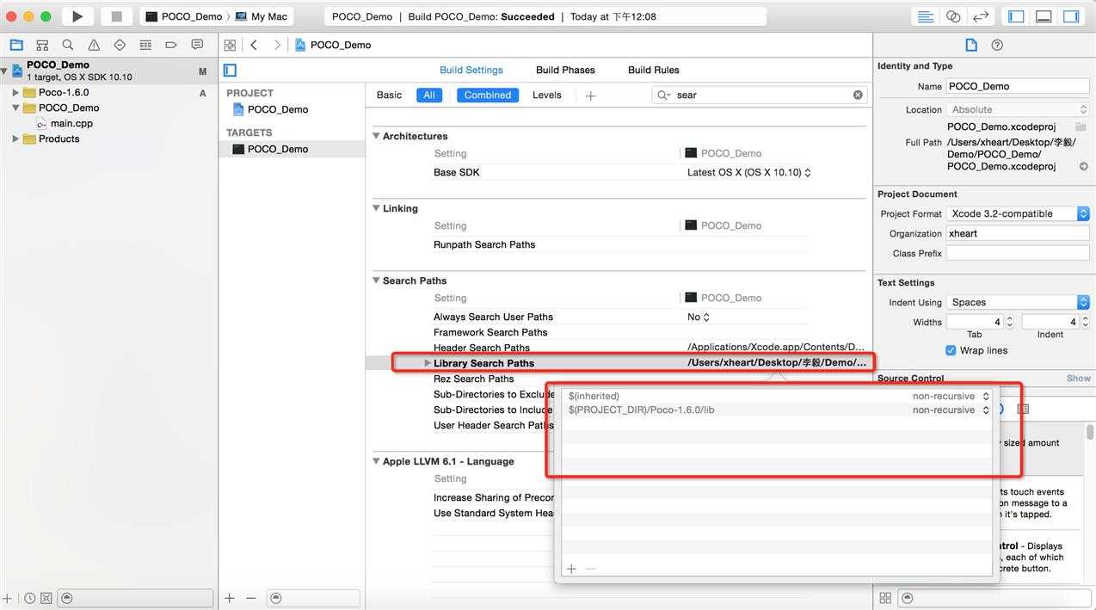Show related items grid icon in jump bar

(230, 45)
